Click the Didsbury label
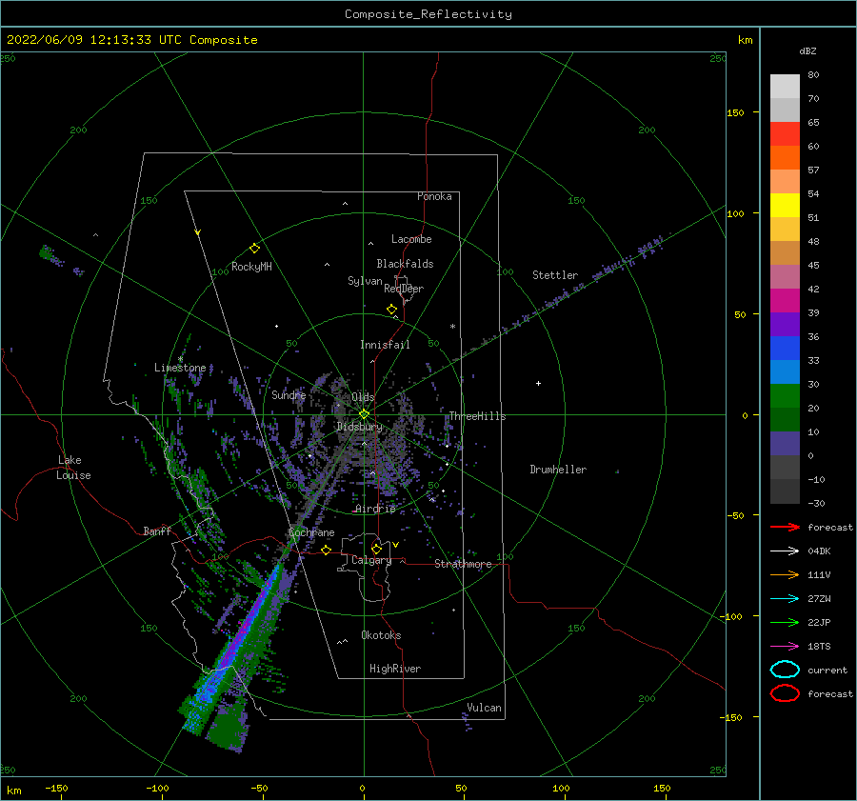This screenshot has height=801, width=857. 360,427
